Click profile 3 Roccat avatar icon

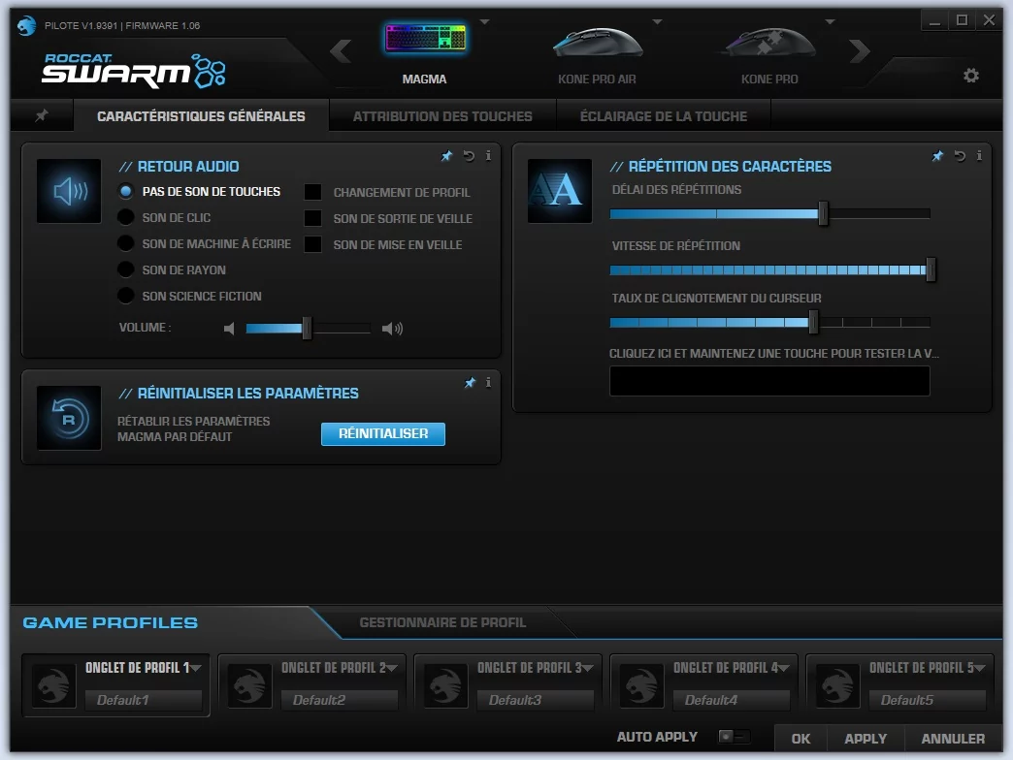pyautogui.click(x=445, y=685)
